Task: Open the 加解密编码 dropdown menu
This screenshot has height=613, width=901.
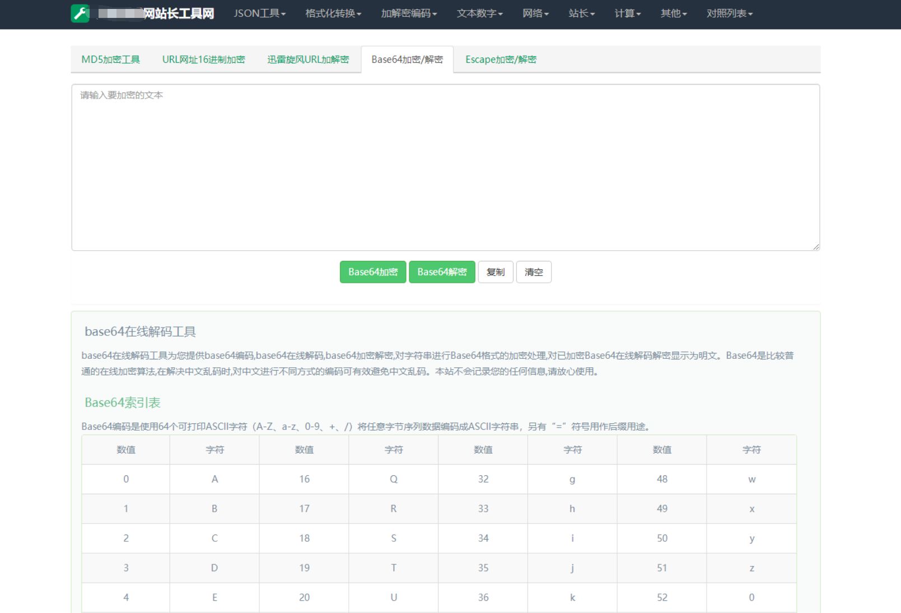Action: coord(409,13)
